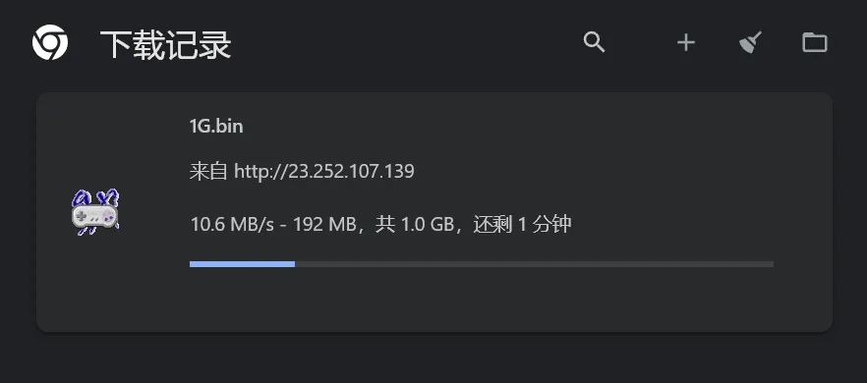Open the http://23.252.107.139 source link
867x383 pixels.
pyautogui.click(x=324, y=171)
